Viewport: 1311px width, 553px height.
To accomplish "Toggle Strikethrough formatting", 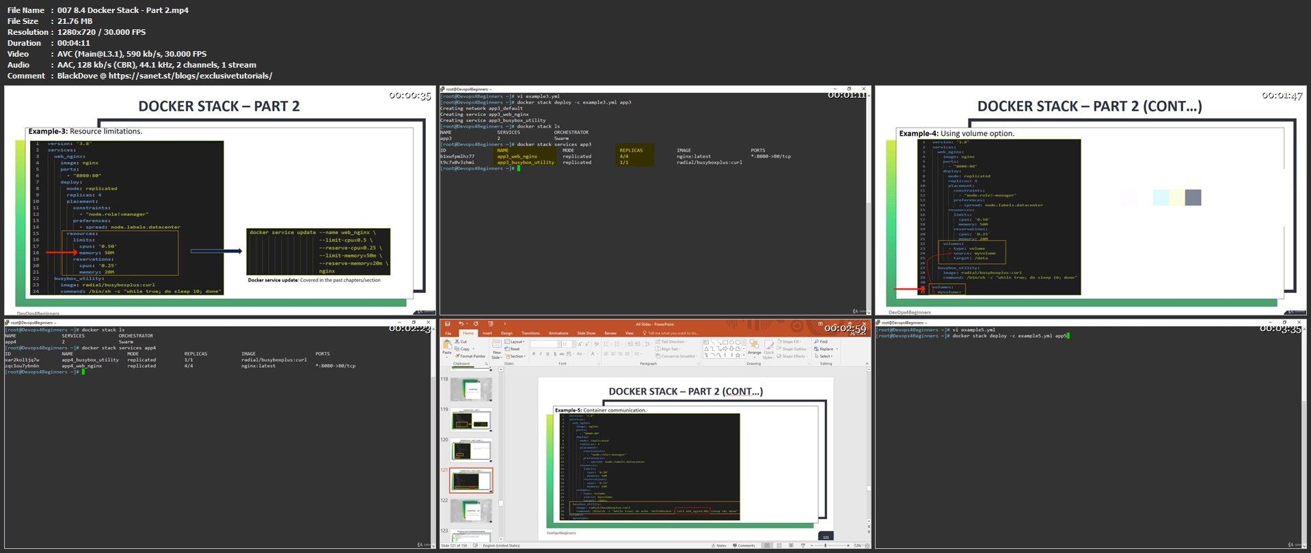I will [562, 354].
